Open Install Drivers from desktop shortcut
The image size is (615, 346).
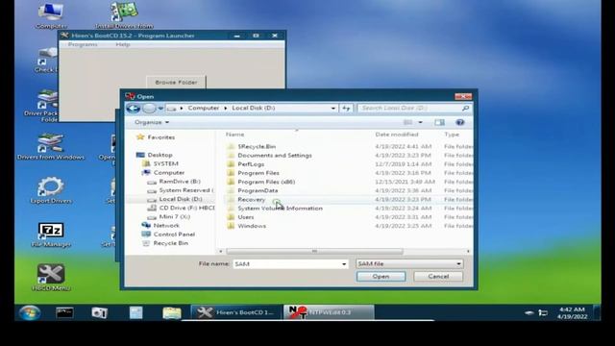tap(124, 15)
